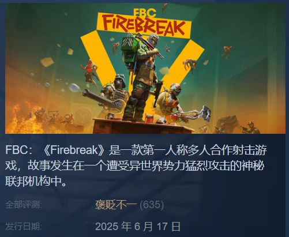The height and width of the screenshot is (237, 289).
Task: Click the (635) review count
Action: 152,205
